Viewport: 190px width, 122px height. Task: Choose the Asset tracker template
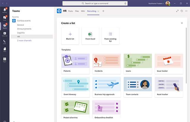(x=169, y=87)
